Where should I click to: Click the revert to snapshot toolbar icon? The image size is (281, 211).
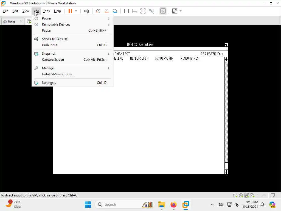click(x=106, y=11)
